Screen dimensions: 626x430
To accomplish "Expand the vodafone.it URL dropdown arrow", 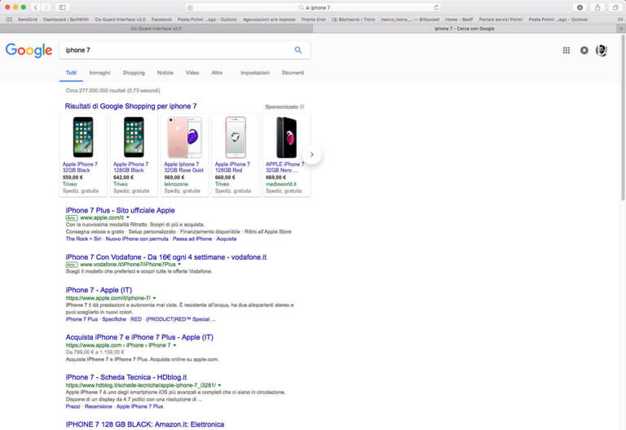I will pyautogui.click(x=179, y=265).
